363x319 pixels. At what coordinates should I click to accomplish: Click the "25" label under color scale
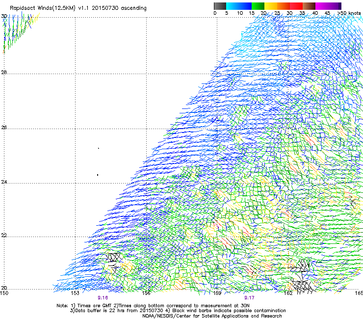[277, 13]
